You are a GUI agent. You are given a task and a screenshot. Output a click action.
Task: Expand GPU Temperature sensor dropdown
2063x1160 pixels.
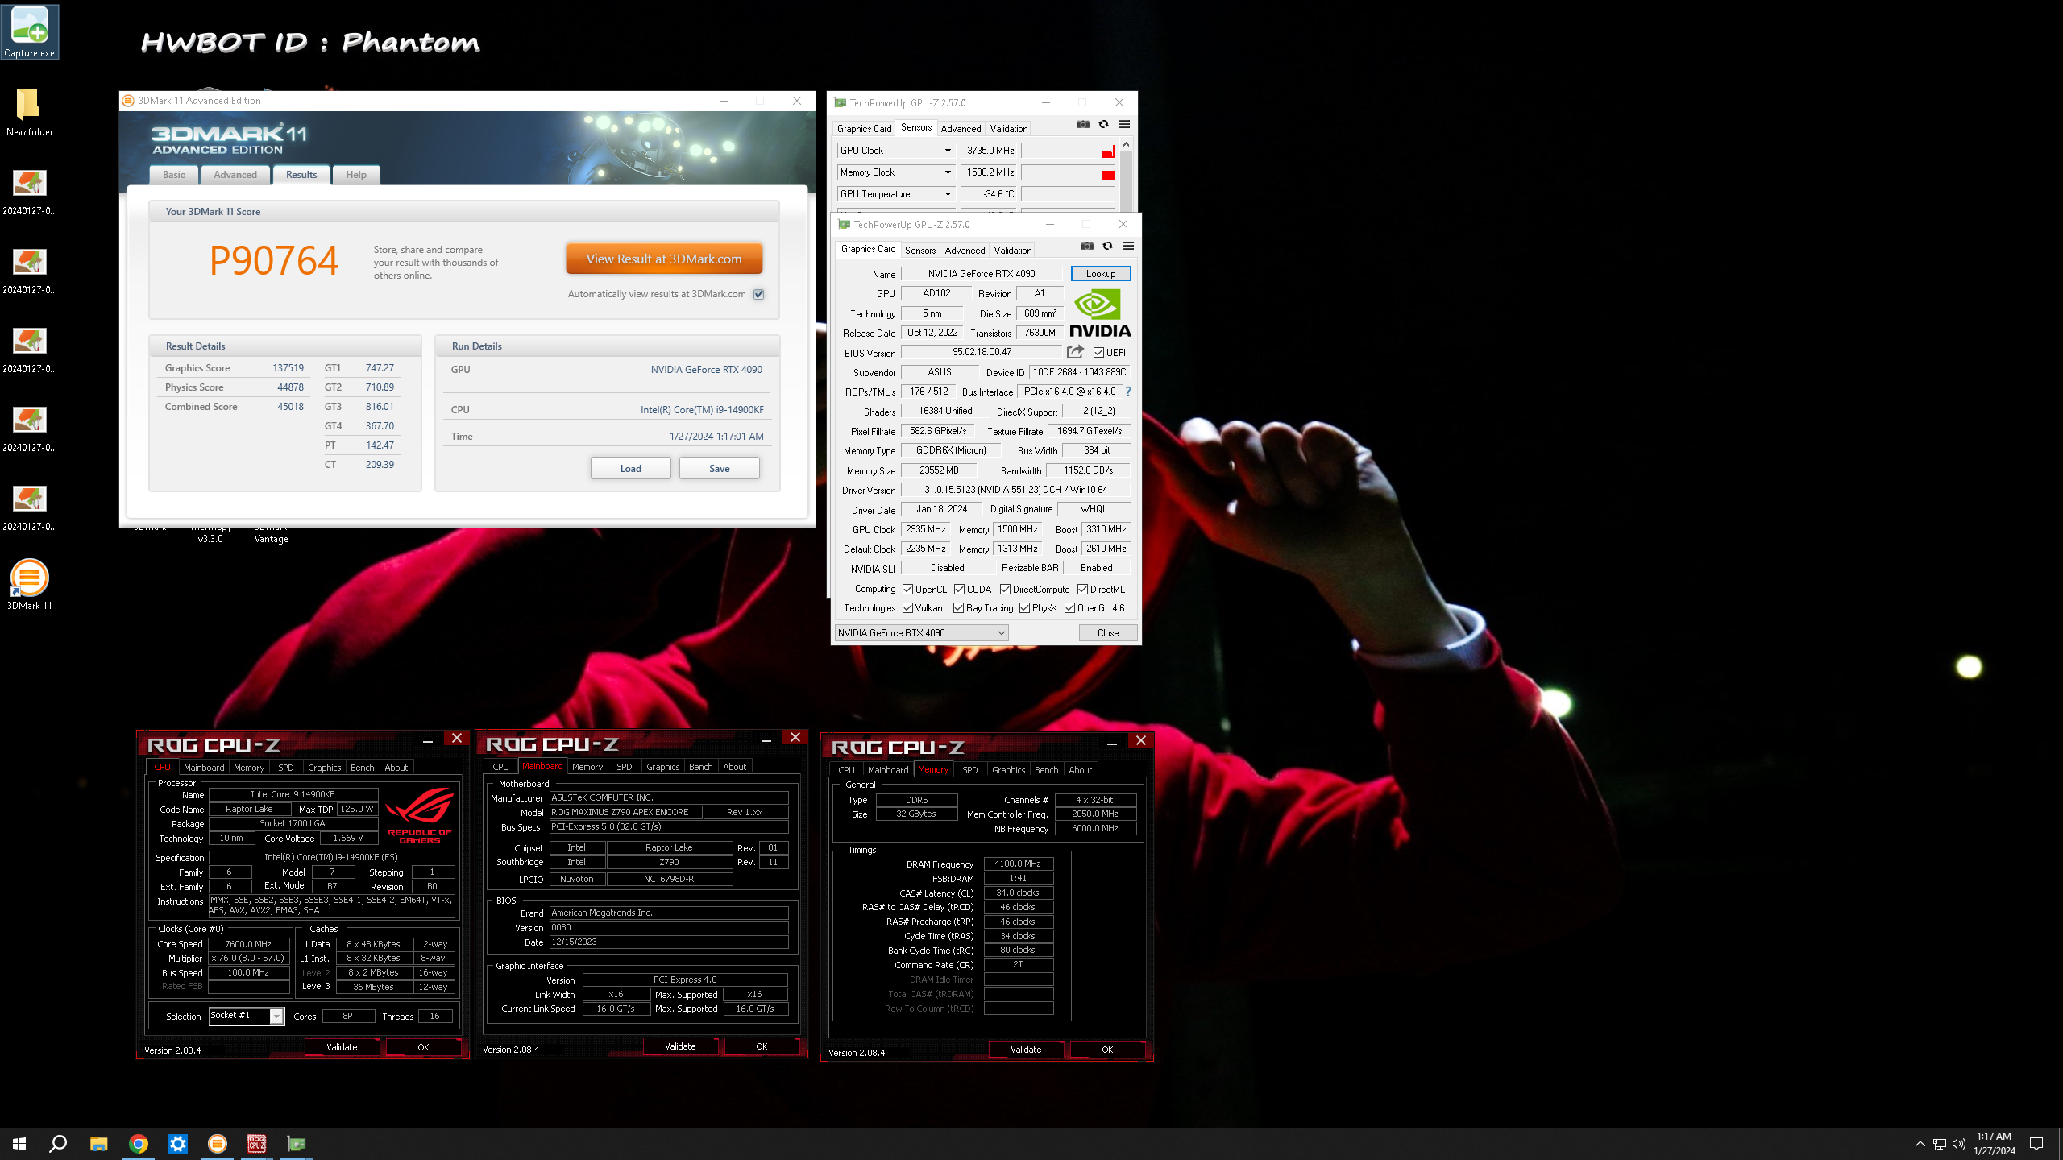pos(948,194)
